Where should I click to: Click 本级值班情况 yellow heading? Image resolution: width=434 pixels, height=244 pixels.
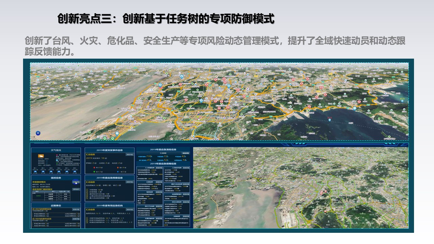pyautogui.click(x=39, y=182)
